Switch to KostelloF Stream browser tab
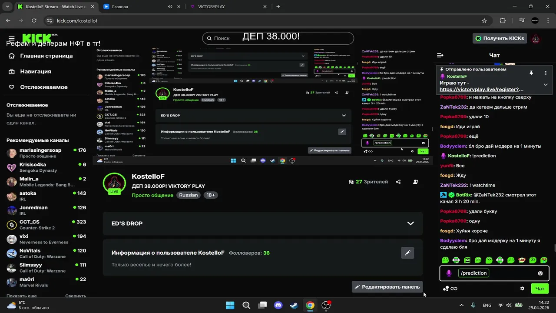The width and height of the screenshot is (556, 313). coord(56,7)
